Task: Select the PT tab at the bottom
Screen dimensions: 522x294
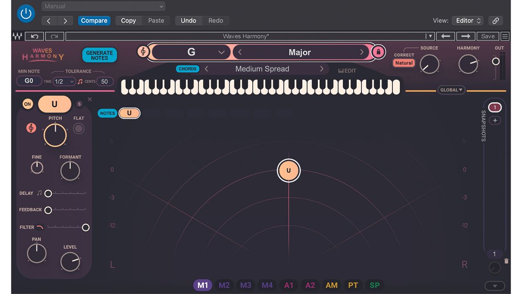Action: [x=353, y=285]
